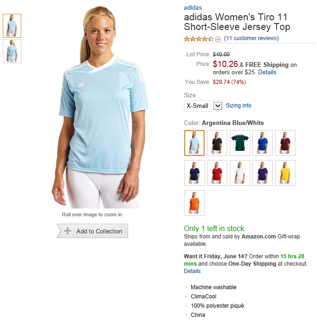This screenshot has height=321, width=317.
Task: Pick the royal blue jersey swatch
Action: 263,143
